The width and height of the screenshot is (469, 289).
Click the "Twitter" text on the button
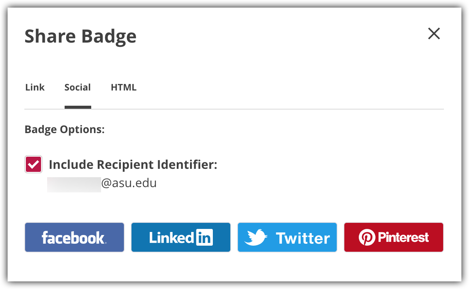303,238
